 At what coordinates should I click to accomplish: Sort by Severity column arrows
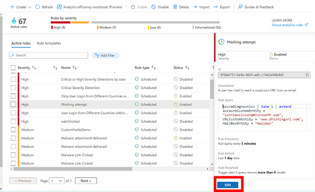click(34, 68)
